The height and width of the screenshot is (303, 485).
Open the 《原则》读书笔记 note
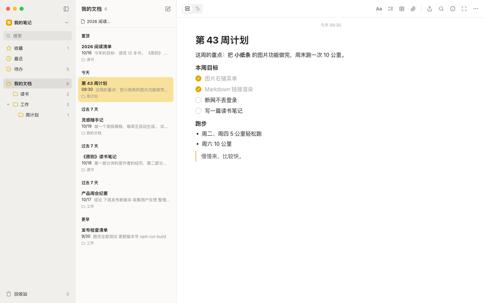[126, 163]
